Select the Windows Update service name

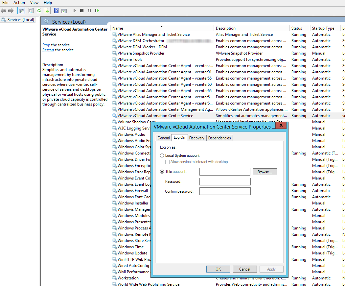[132, 253]
